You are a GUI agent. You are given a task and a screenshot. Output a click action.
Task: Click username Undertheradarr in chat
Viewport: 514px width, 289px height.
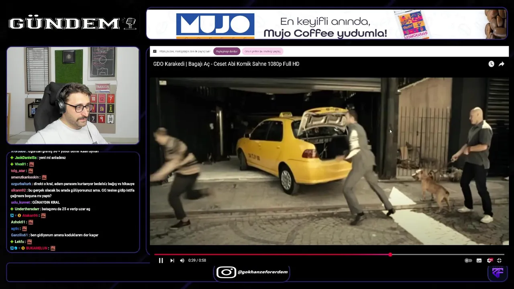click(x=27, y=209)
